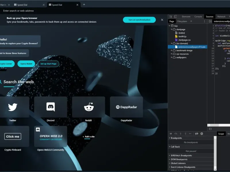Toggle pause on exceptions icon
This screenshot has height=172, width=230.
pos(202,134)
